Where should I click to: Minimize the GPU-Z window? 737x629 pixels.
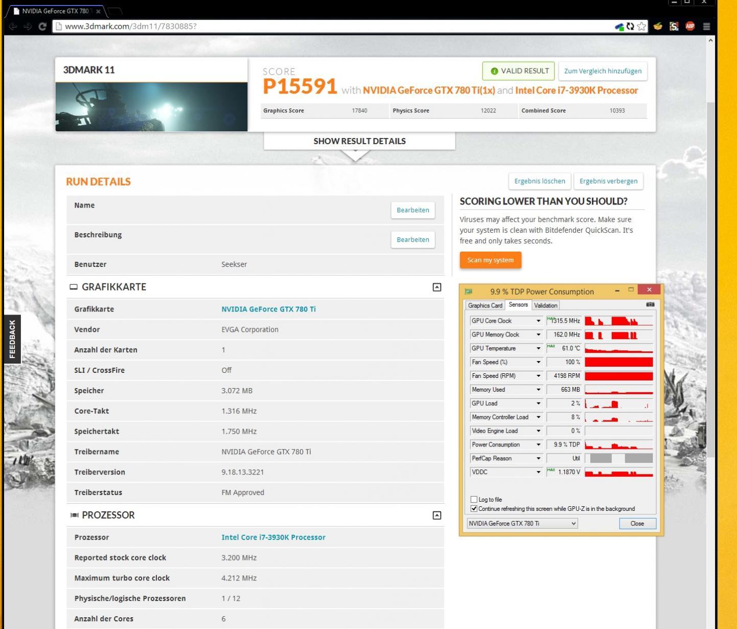coord(617,290)
